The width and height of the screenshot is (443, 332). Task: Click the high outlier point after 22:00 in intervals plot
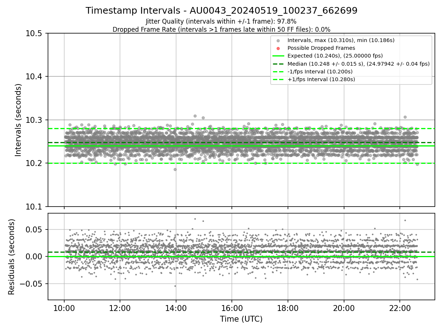point(405,117)
